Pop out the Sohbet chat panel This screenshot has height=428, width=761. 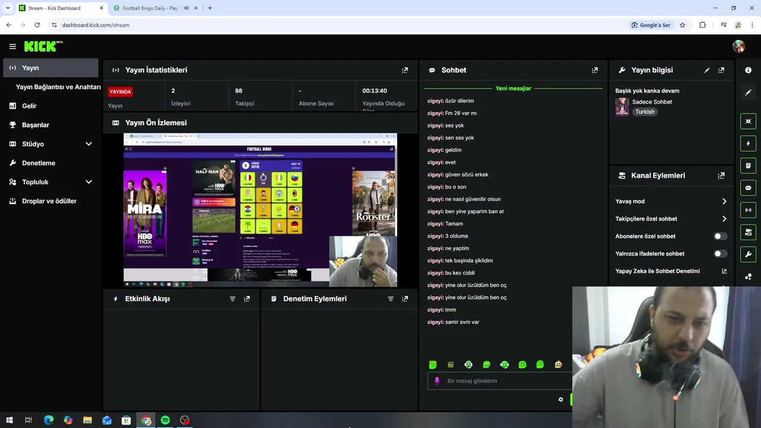pyautogui.click(x=595, y=70)
